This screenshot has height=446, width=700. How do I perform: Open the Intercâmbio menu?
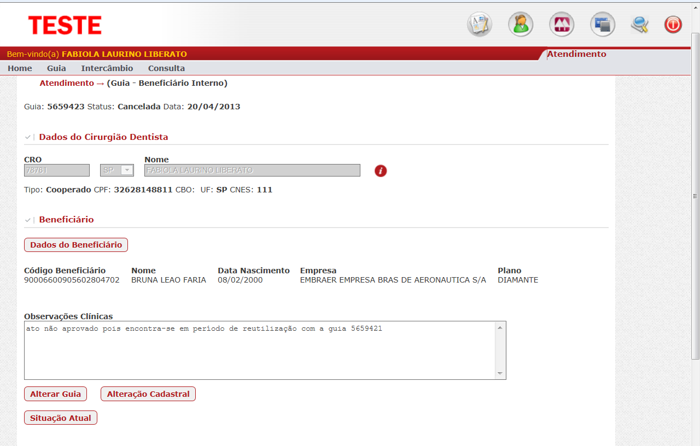107,68
